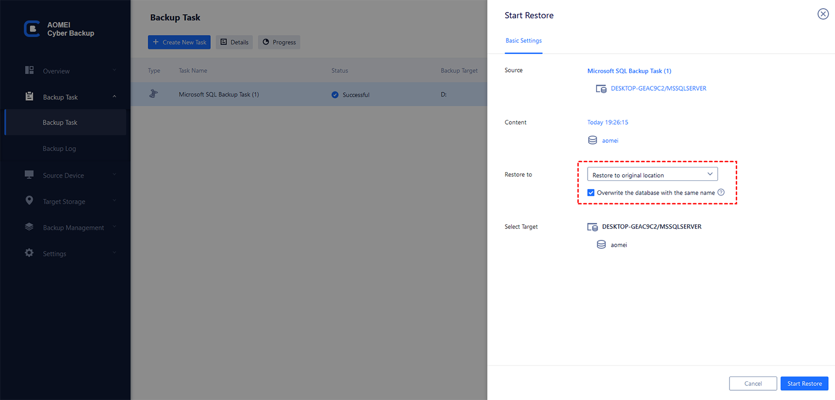
Task: Expand the Backup Management chevron
Action: 114,227
